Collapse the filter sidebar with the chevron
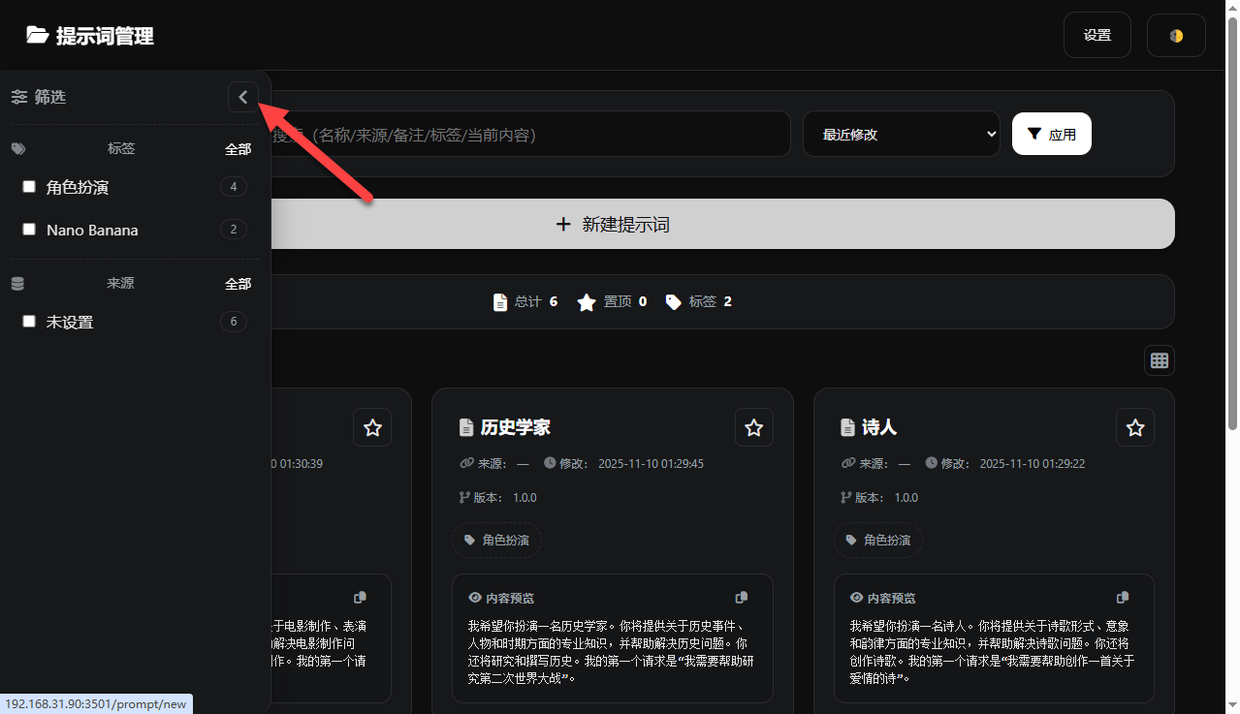Viewport: 1240px width, 714px height. tap(242, 97)
